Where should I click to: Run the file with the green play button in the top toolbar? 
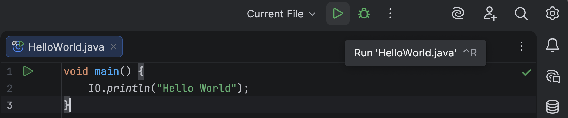338,14
